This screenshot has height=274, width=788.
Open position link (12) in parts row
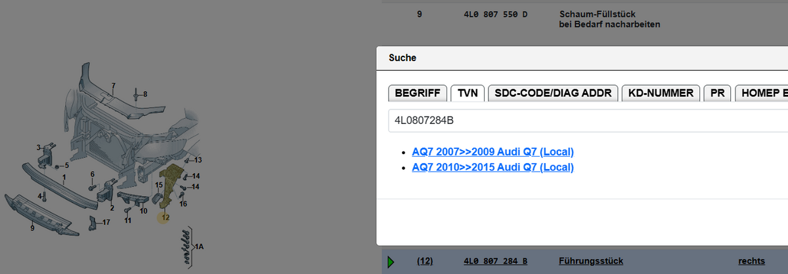tap(425, 261)
